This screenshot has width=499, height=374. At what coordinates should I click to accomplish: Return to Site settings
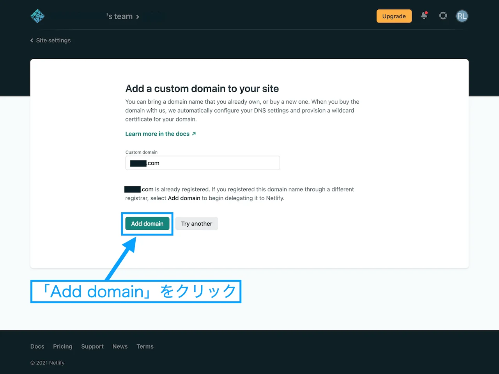point(53,40)
